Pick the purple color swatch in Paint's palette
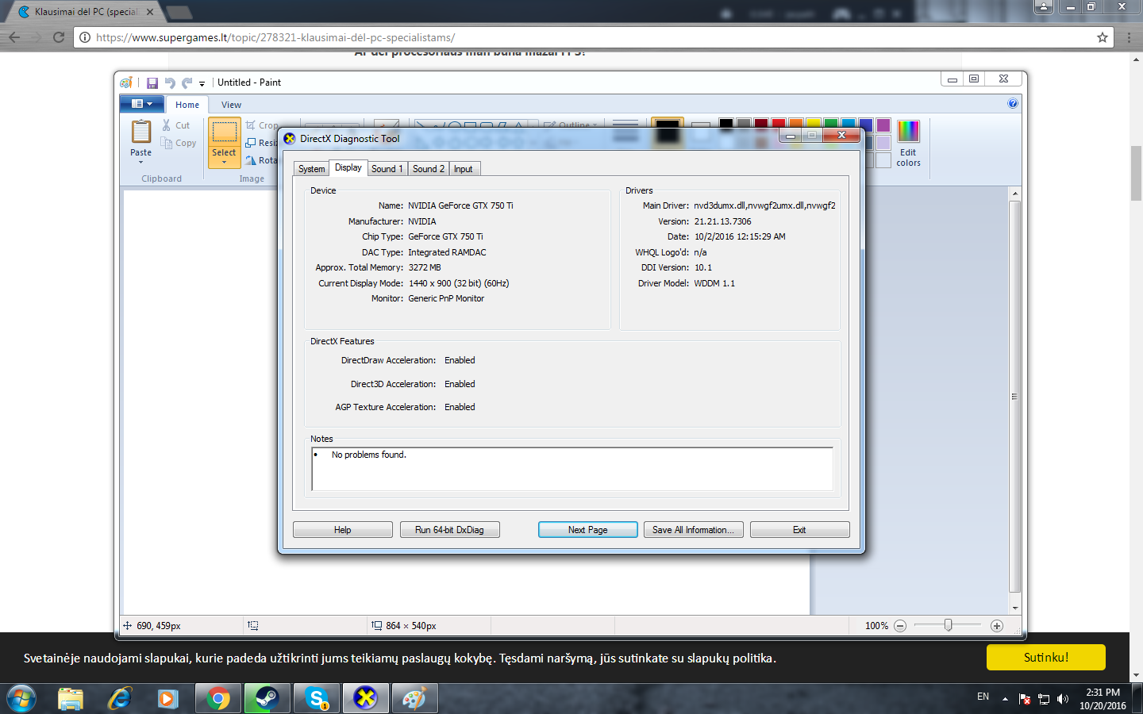The width and height of the screenshot is (1143, 714). (883, 125)
